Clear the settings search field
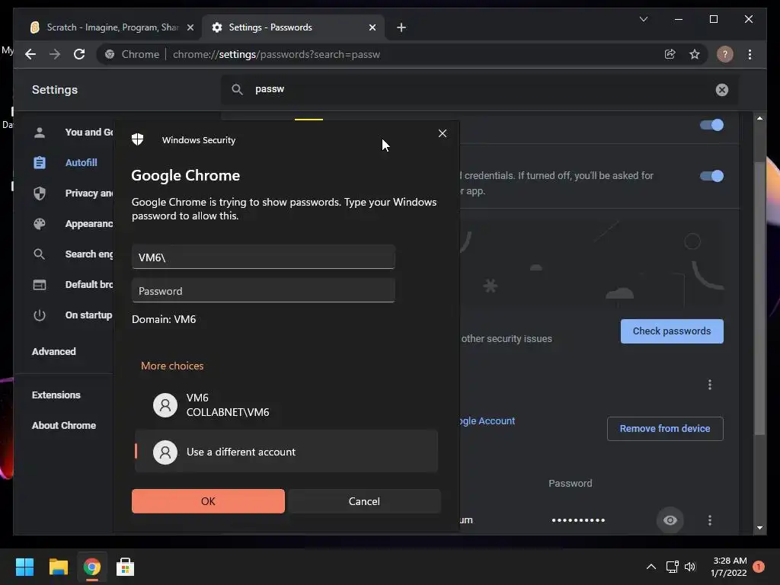780x585 pixels. pos(722,90)
